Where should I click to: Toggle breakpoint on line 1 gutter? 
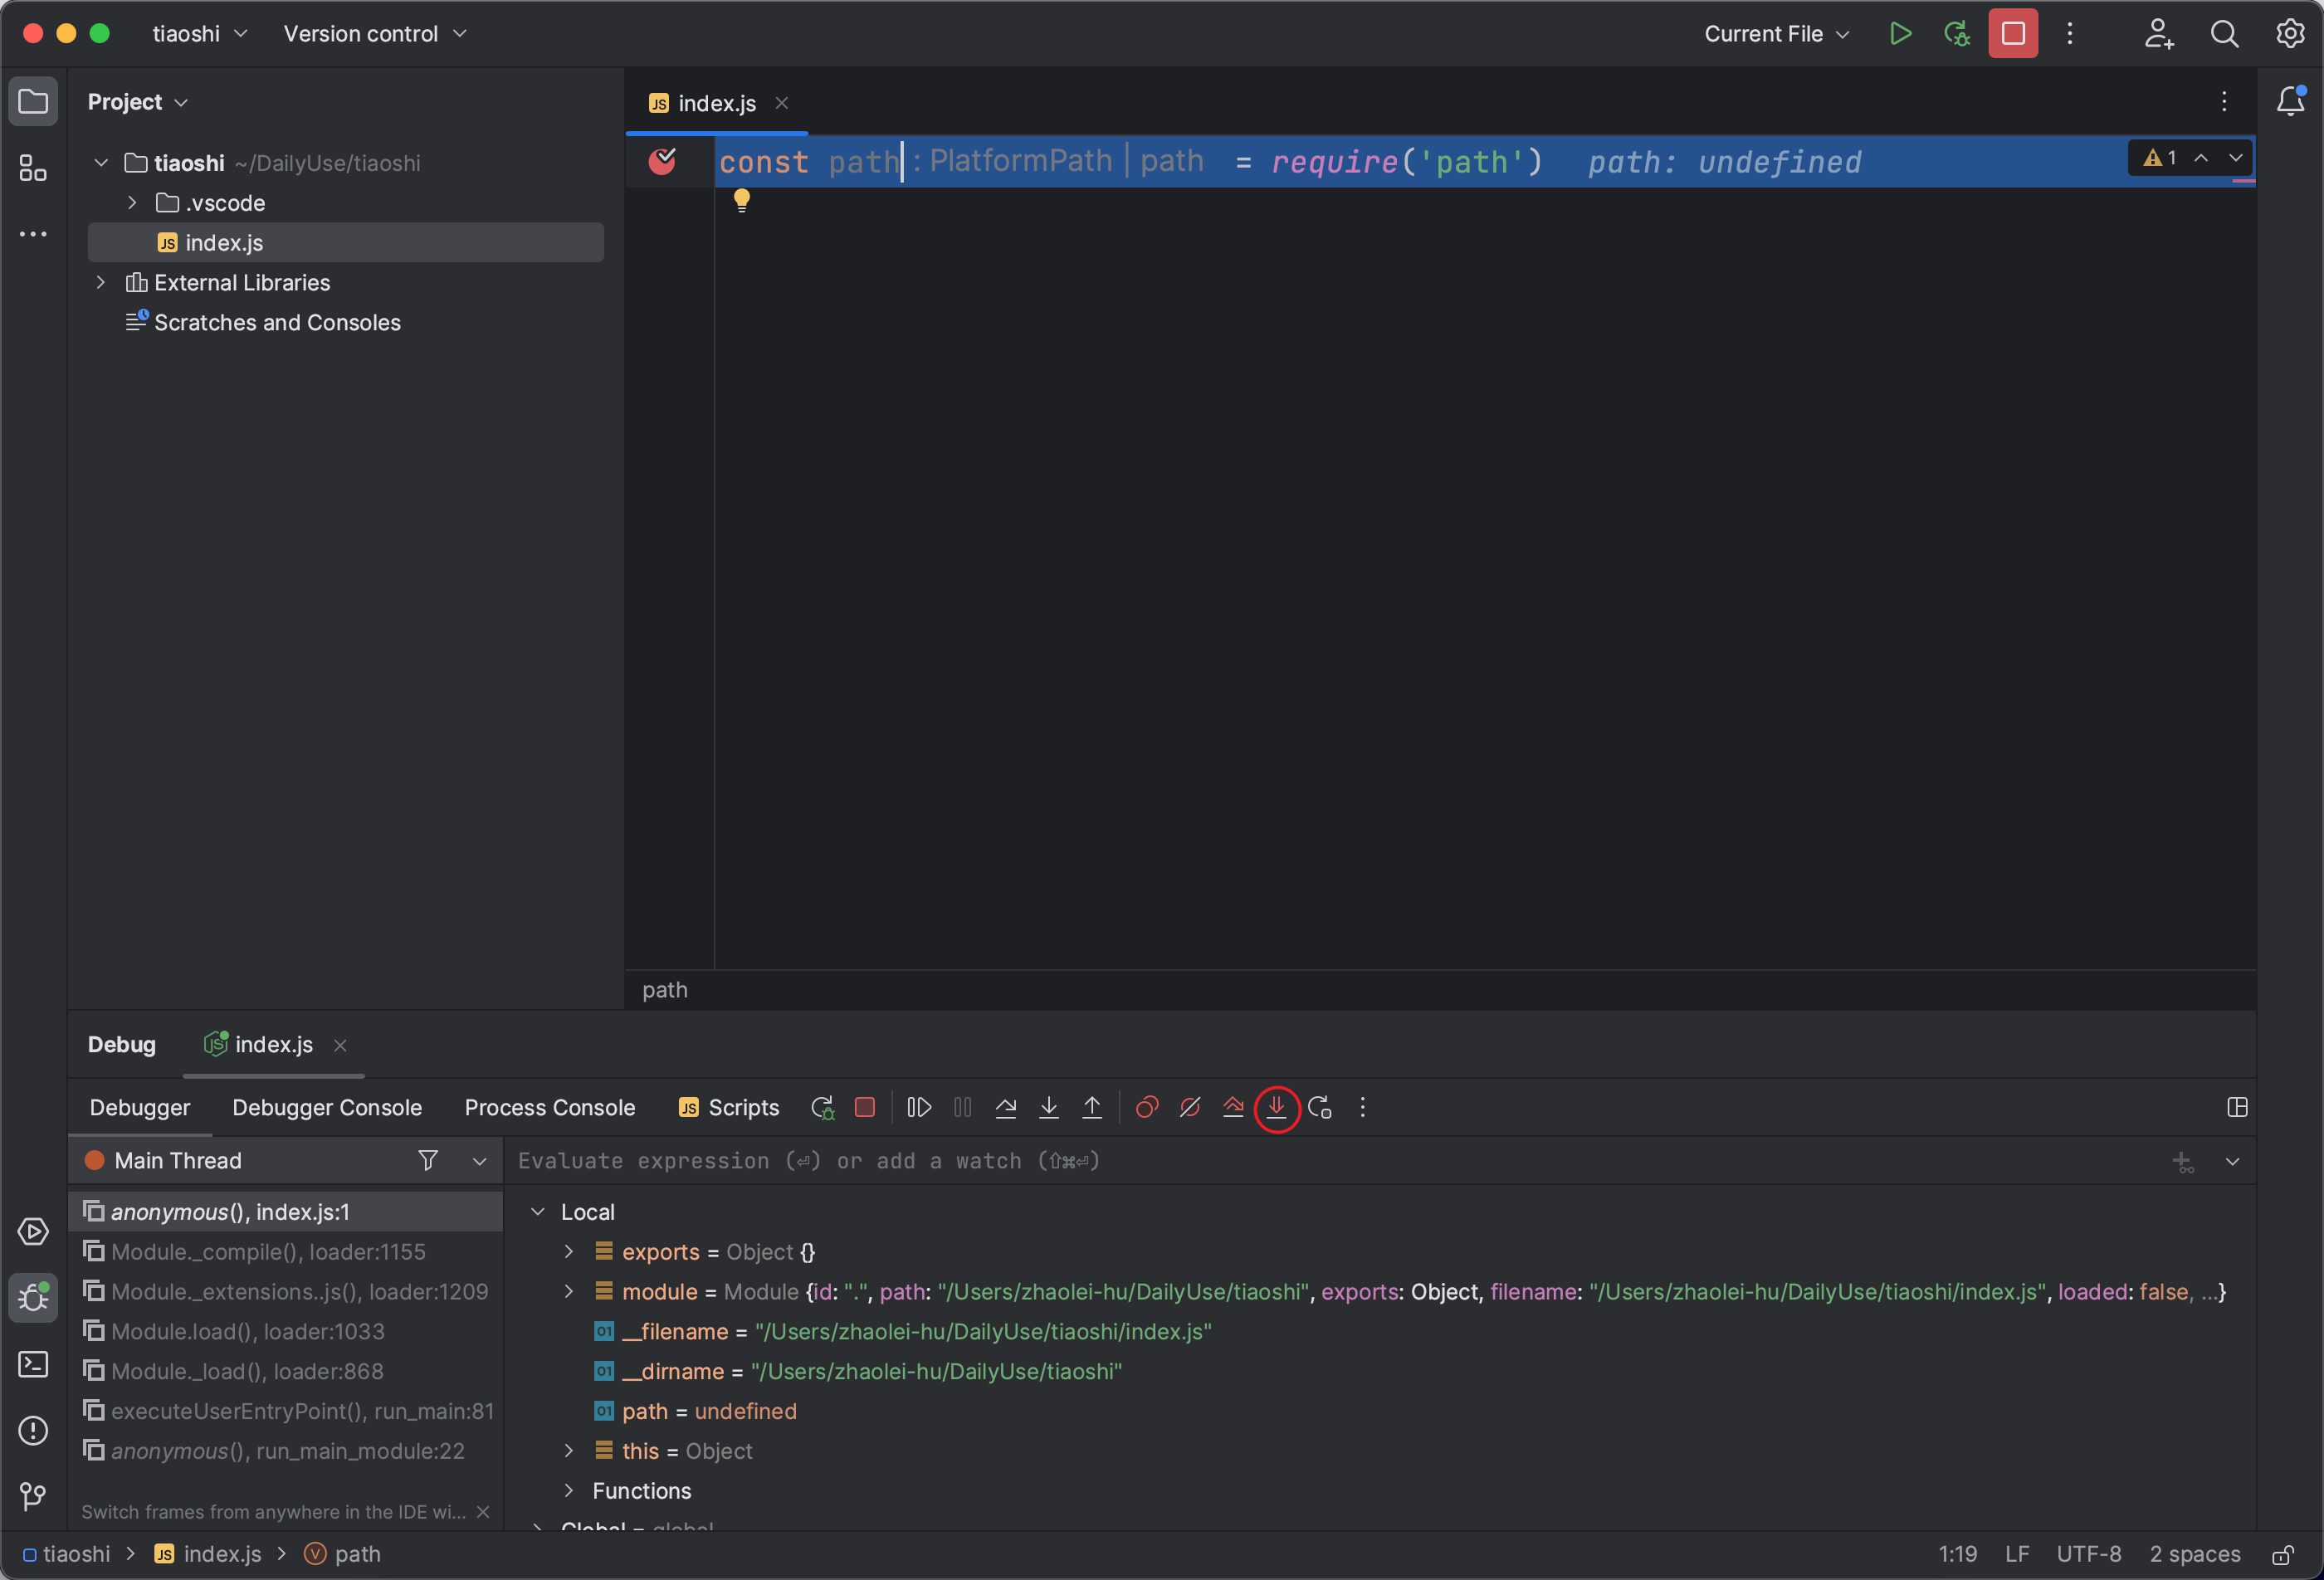662,161
